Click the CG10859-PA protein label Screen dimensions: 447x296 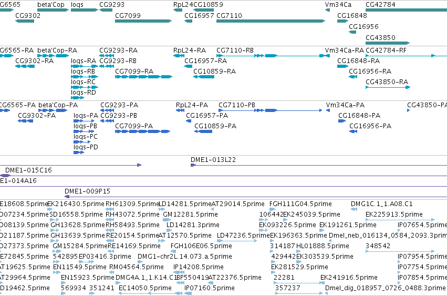(215, 126)
